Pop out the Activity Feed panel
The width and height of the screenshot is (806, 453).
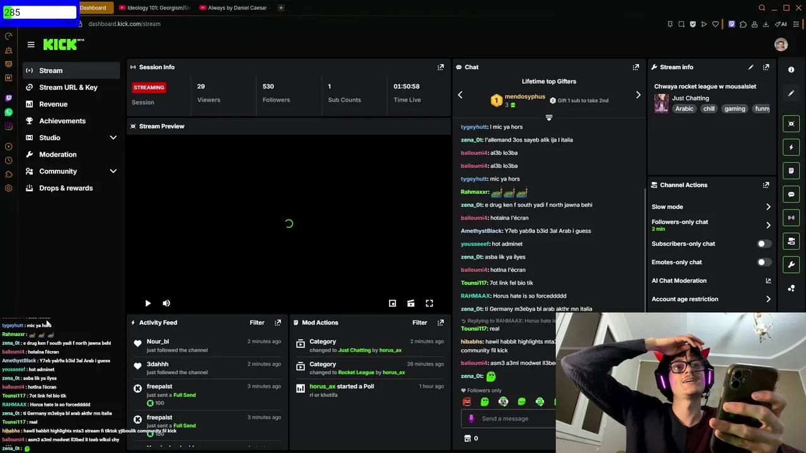point(278,322)
